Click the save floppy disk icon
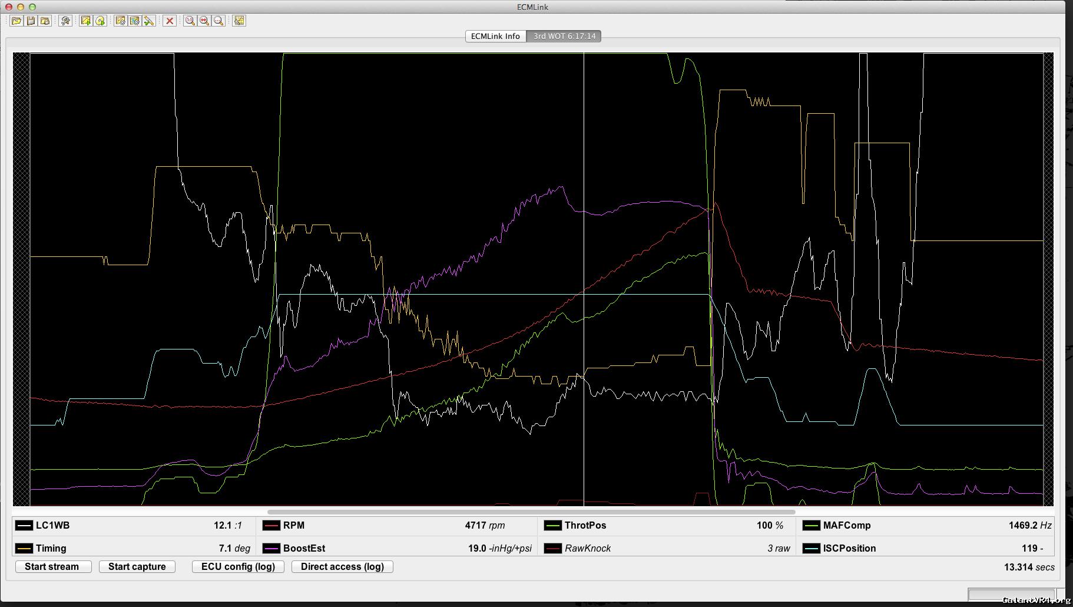This screenshot has height=607, width=1073. tap(31, 21)
